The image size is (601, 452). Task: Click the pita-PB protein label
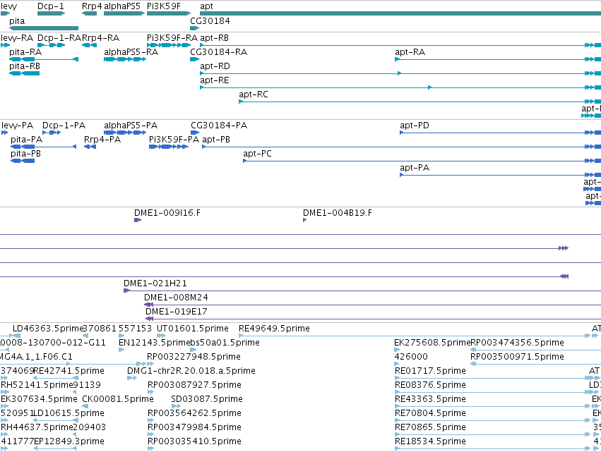(x=25, y=154)
